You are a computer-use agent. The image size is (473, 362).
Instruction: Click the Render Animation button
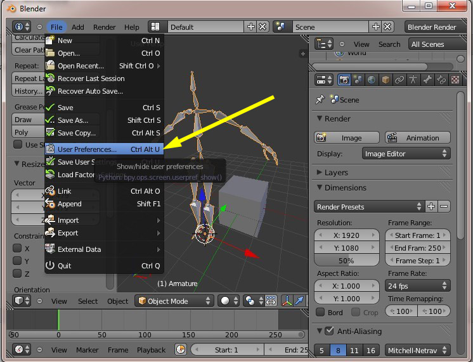417,137
